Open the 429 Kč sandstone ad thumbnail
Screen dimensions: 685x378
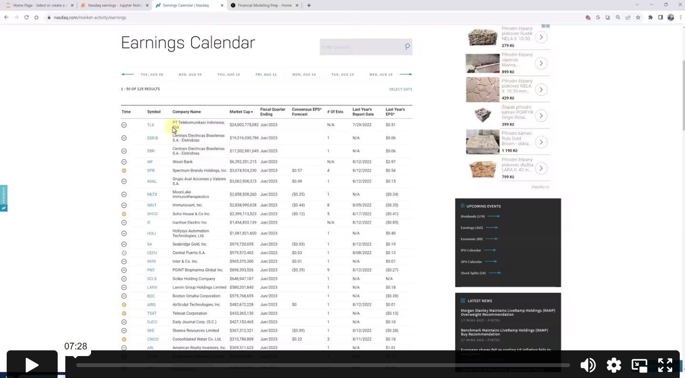pyautogui.click(x=482, y=90)
